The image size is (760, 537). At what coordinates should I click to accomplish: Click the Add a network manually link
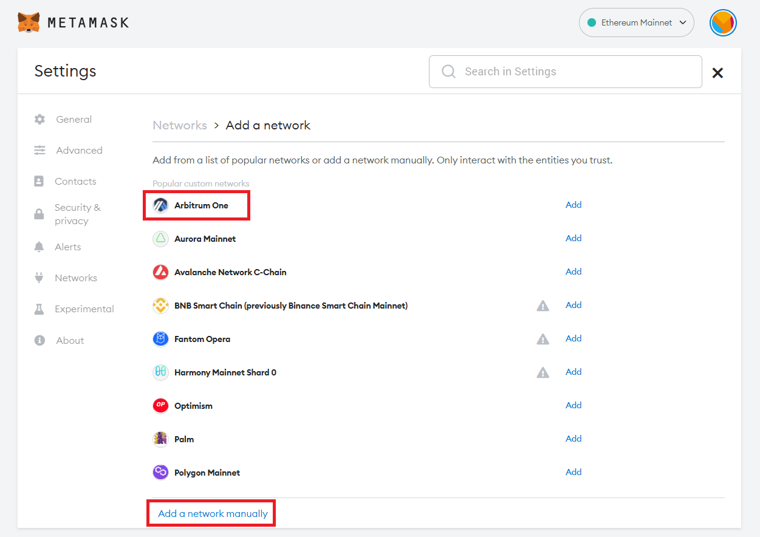213,513
